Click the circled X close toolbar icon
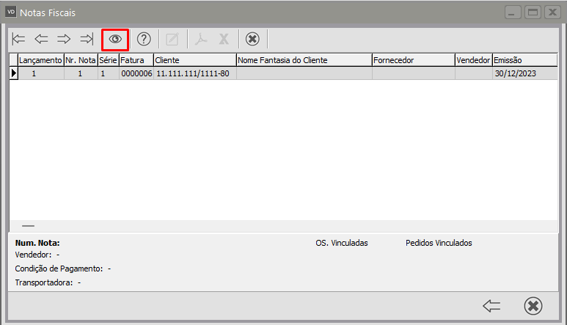The height and width of the screenshot is (325, 567). [252, 39]
